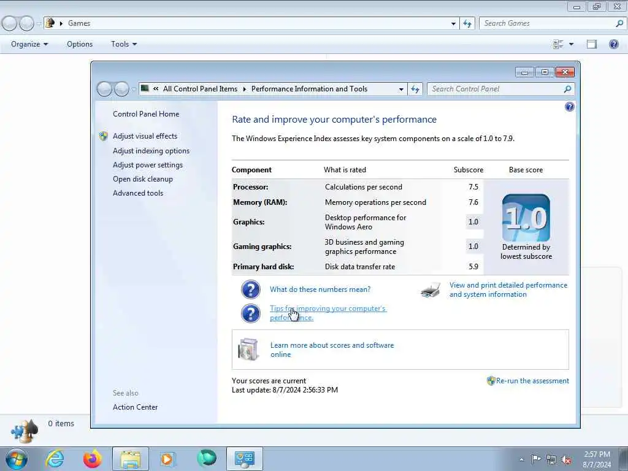Open Adjust visual effects
The height and width of the screenshot is (471, 628).
tap(145, 136)
